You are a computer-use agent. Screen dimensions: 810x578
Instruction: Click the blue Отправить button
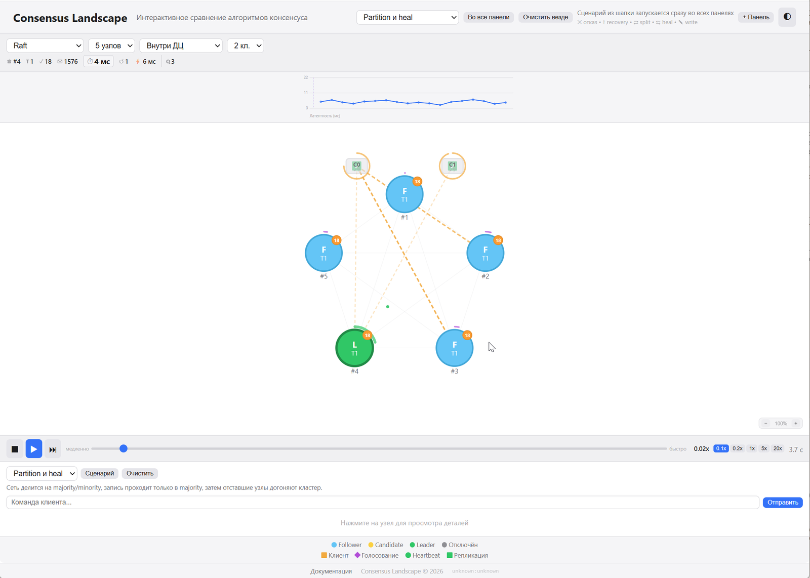coord(783,502)
